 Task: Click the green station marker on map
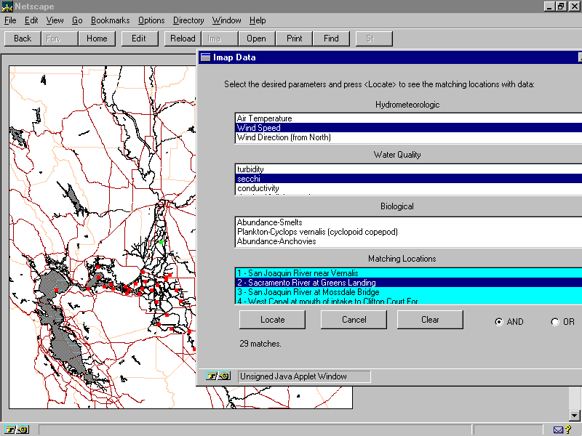[161, 242]
